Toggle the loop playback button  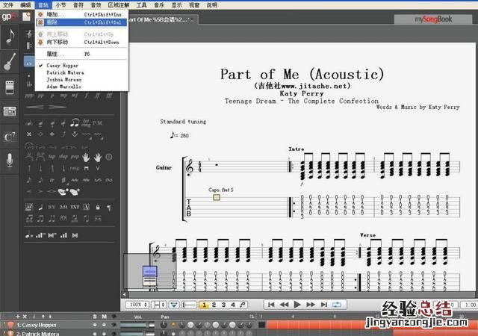[x=337, y=305]
